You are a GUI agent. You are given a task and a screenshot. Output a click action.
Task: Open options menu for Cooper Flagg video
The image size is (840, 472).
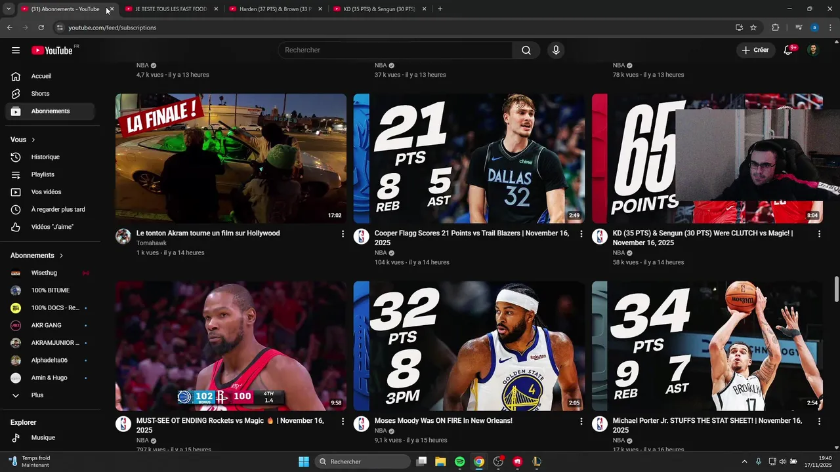(x=581, y=234)
